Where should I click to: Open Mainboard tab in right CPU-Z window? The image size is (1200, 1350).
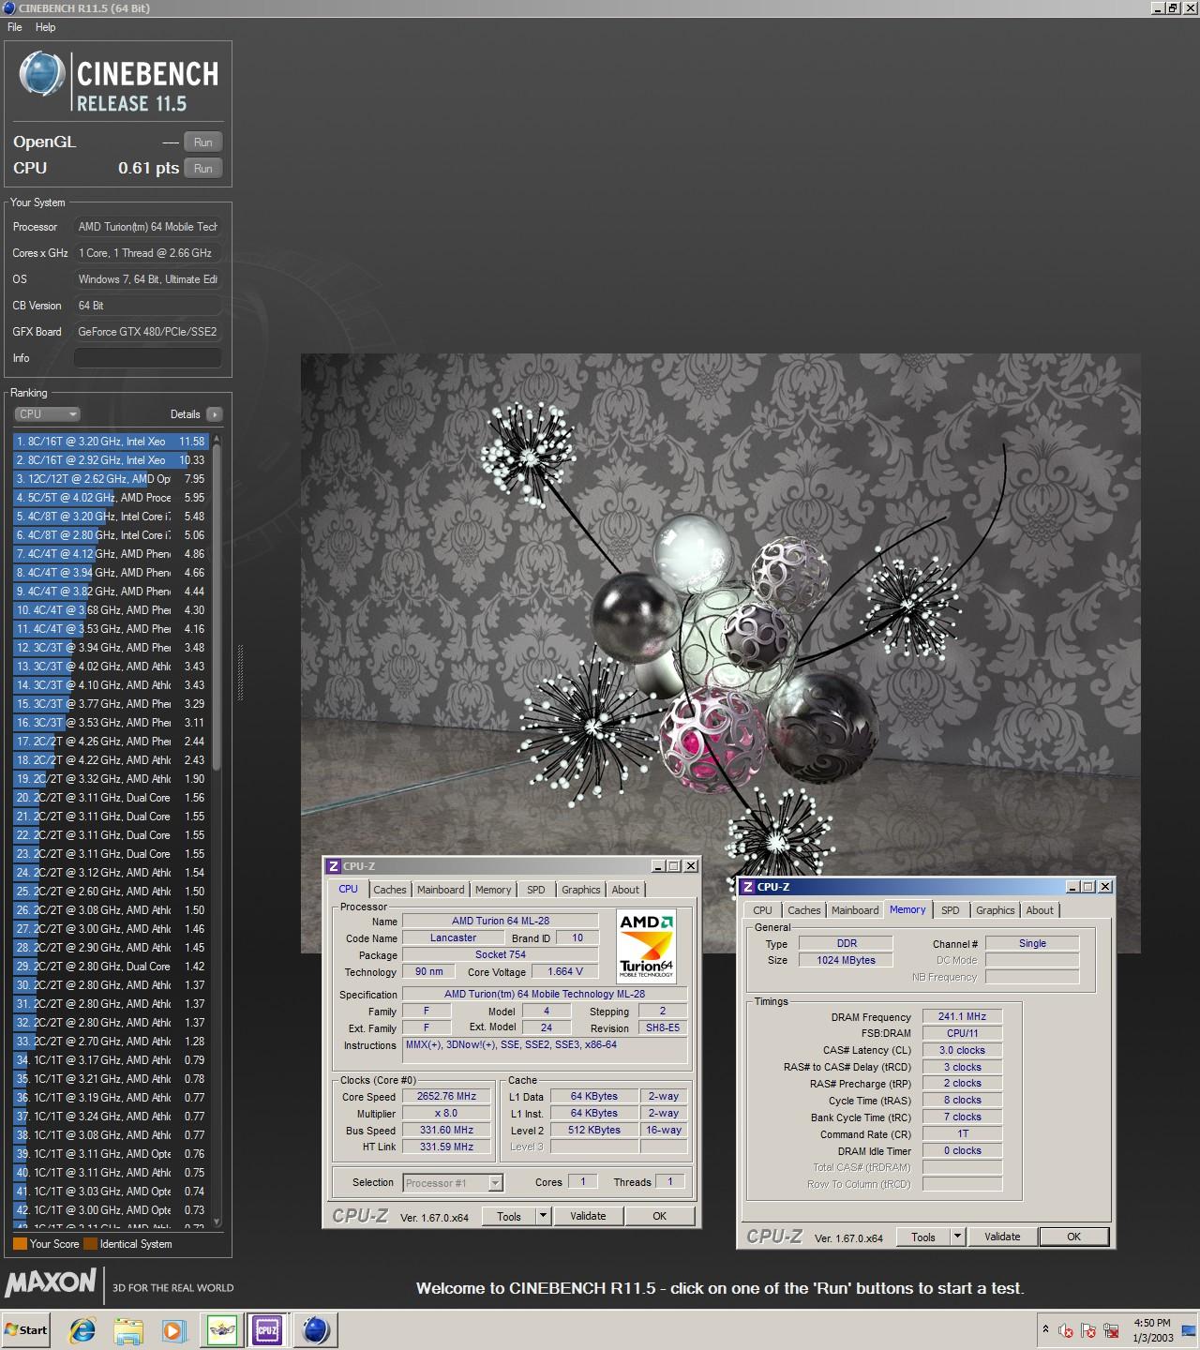pyautogui.click(x=855, y=910)
